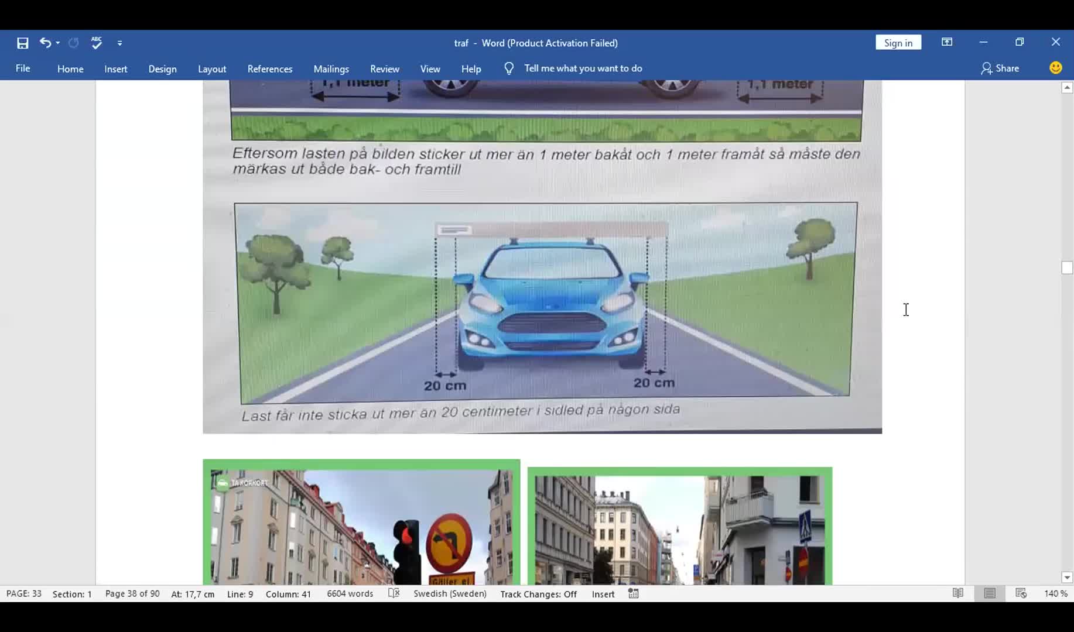The height and width of the screenshot is (632, 1074).
Task: Click the Save icon in quick access toolbar
Action: 22,43
